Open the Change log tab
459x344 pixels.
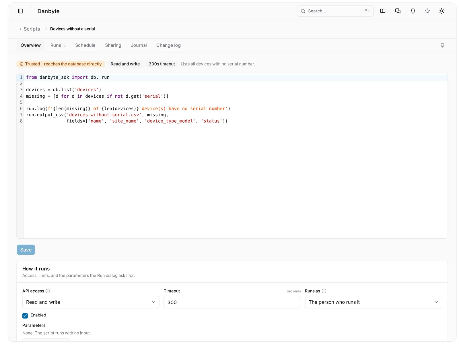[x=168, y=45]
